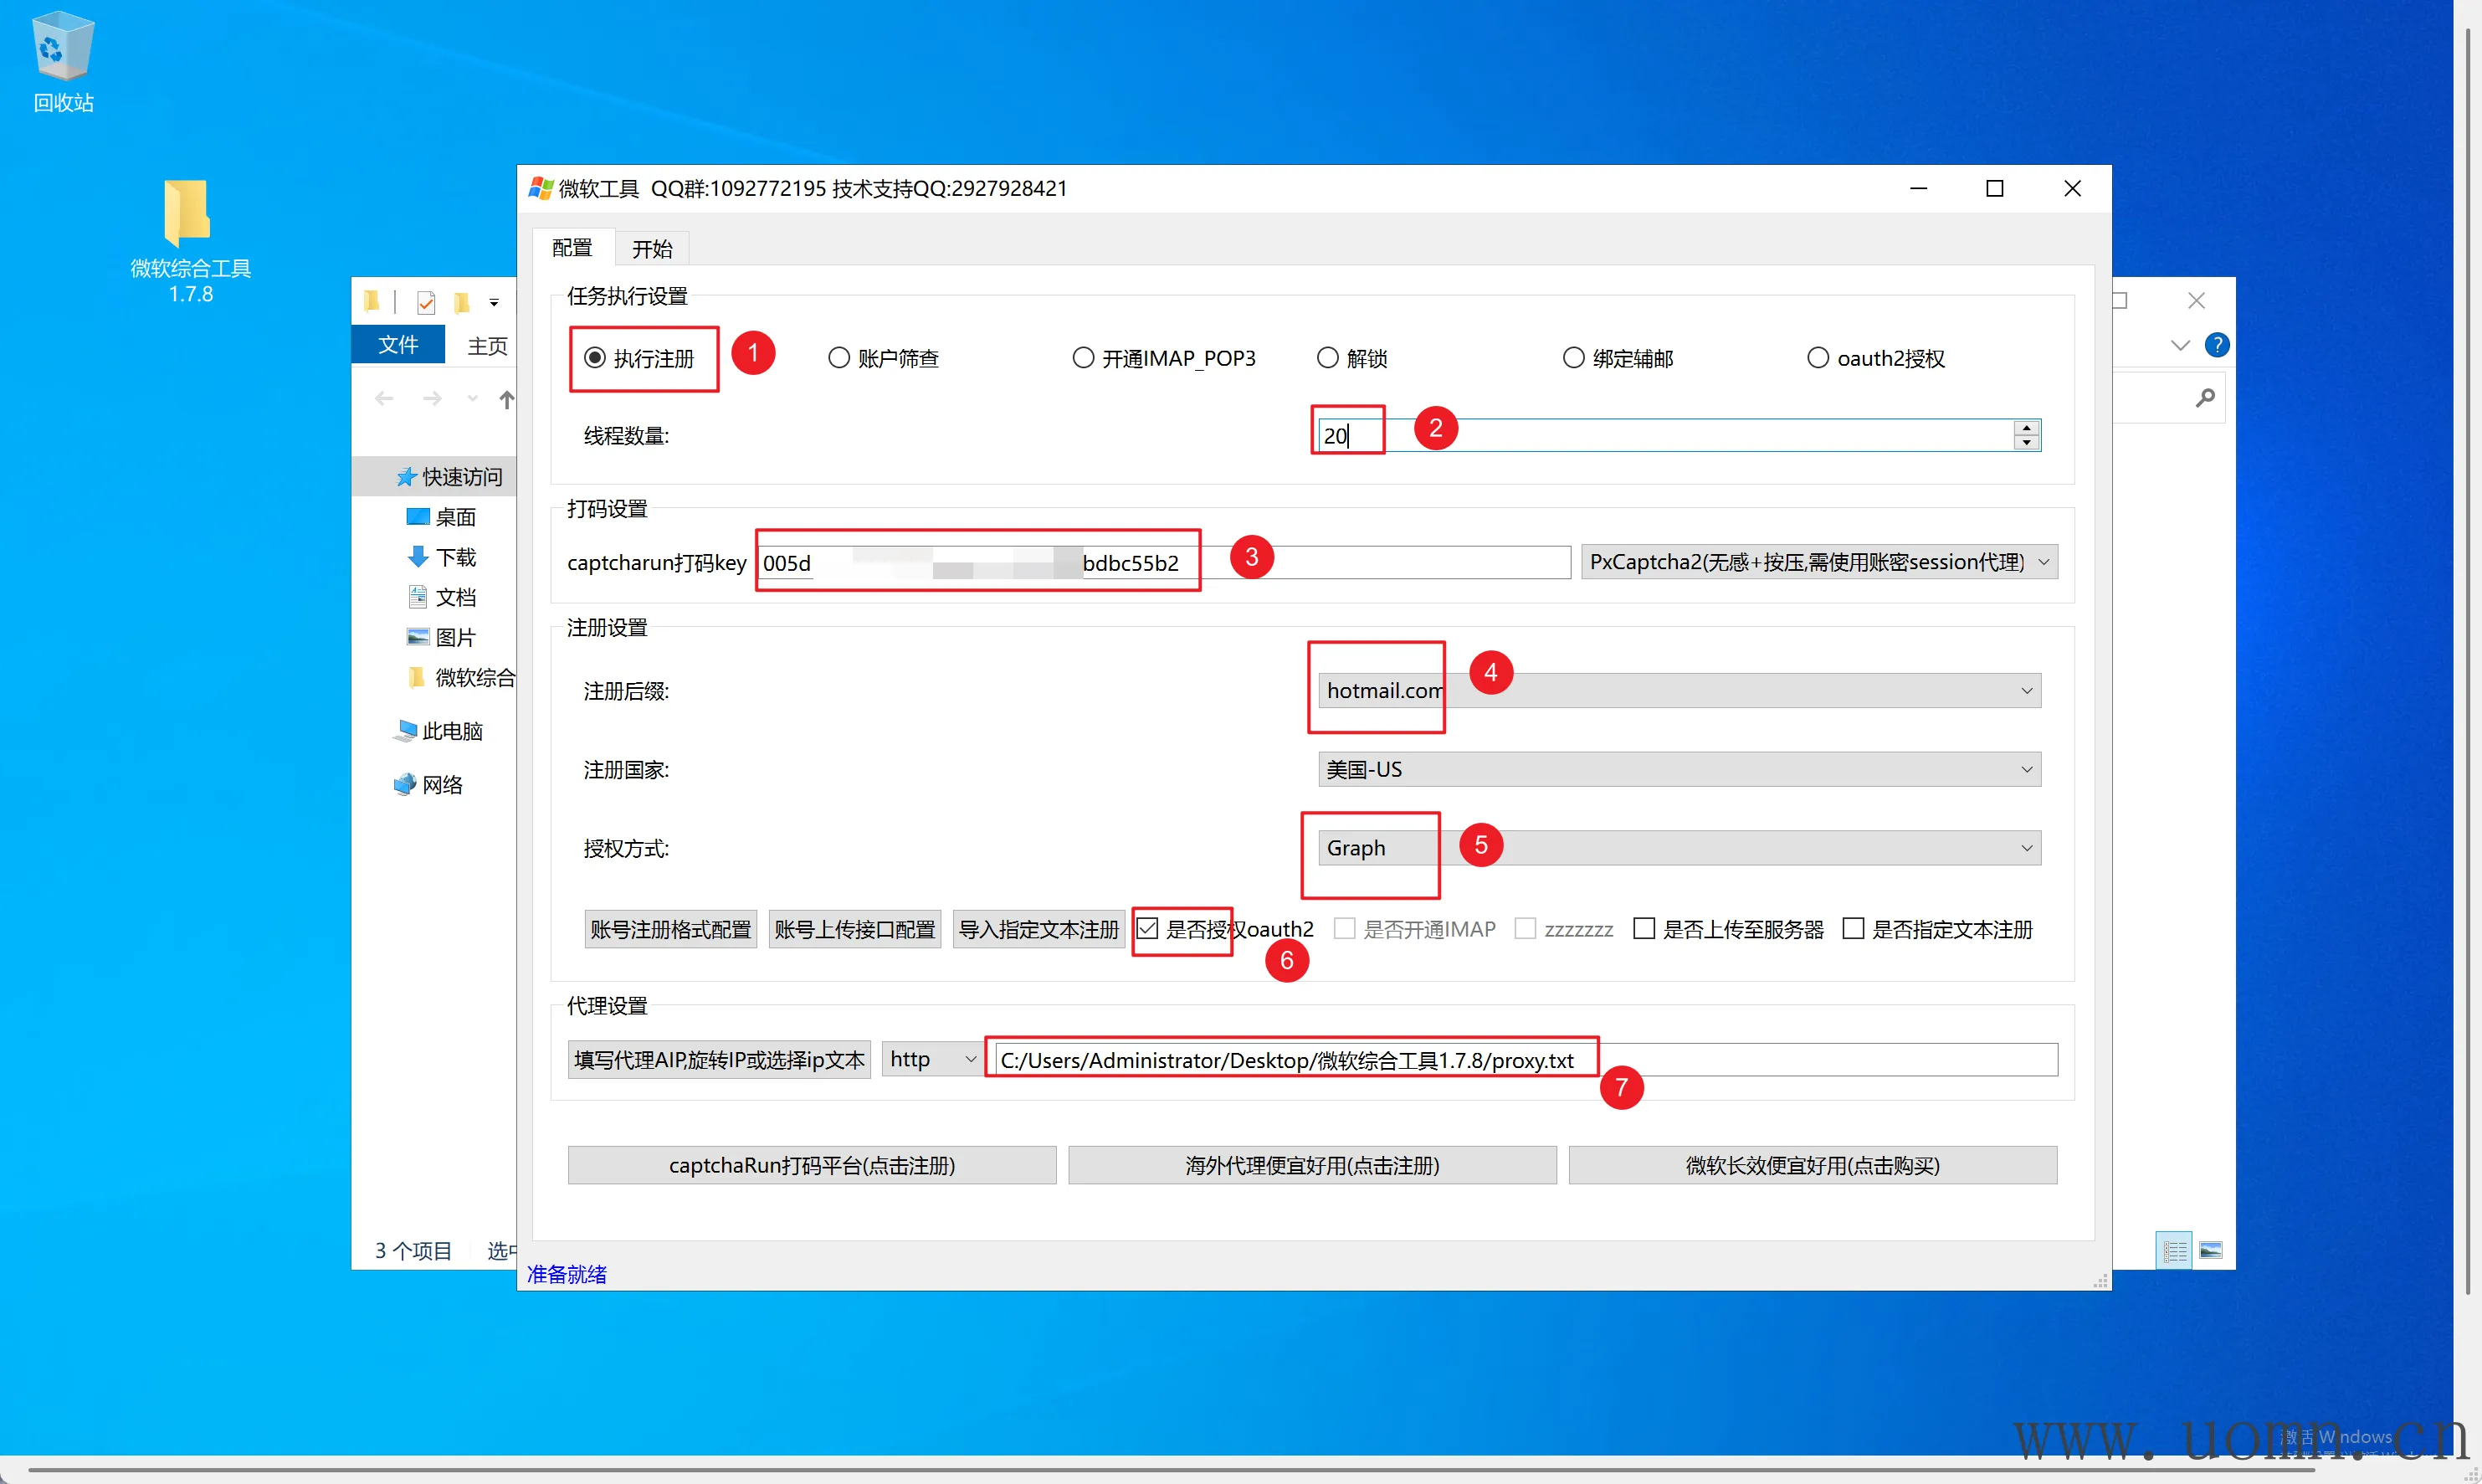Switch Explorer to details view icon

(2174, 1250)
